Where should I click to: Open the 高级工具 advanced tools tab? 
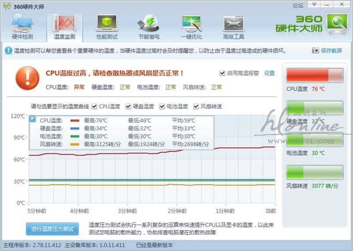[x=234, y=28]
